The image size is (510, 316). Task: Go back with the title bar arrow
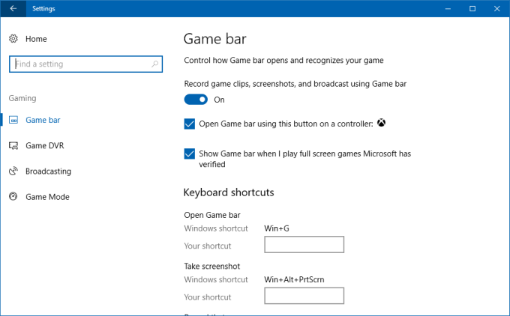click(x=13, y=8)
